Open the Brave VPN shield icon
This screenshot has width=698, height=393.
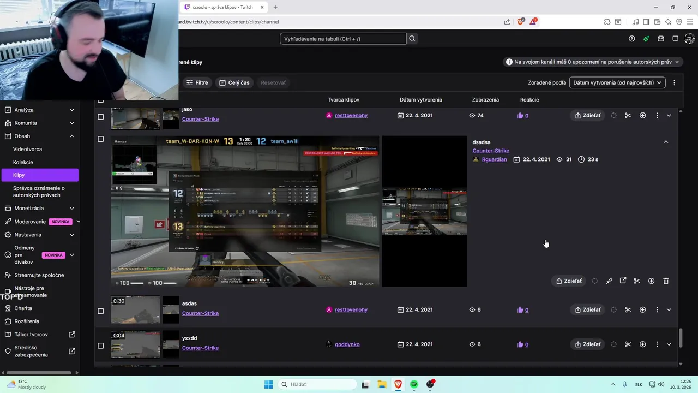[679, 22]
